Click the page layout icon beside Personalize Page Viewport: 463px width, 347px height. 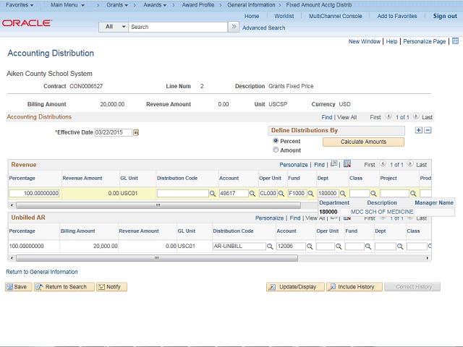point(455,41)
